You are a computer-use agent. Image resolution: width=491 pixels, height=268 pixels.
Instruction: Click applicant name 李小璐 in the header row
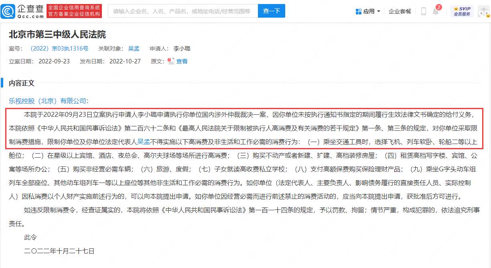(x=182, y=49)
